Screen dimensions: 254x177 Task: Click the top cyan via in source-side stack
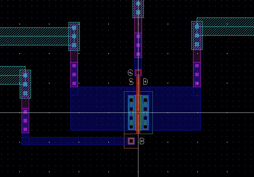(74, 28)
